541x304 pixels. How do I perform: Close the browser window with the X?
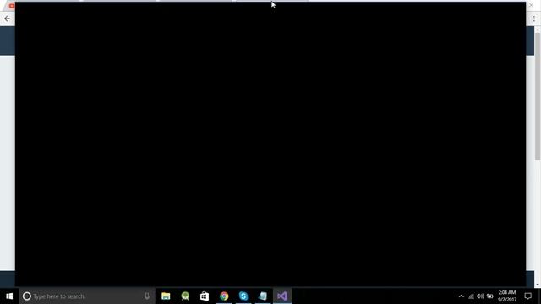click(x=532, y=5)
